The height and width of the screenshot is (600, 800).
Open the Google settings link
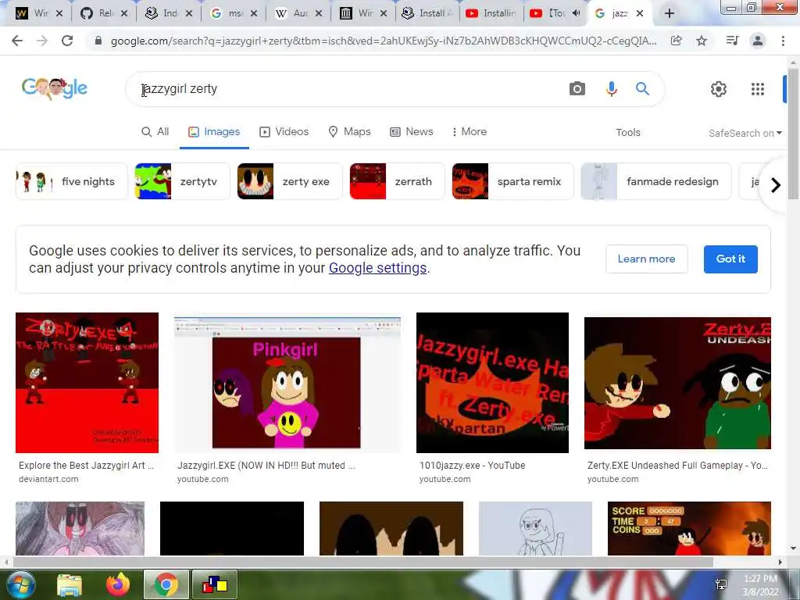click(377, 268)
